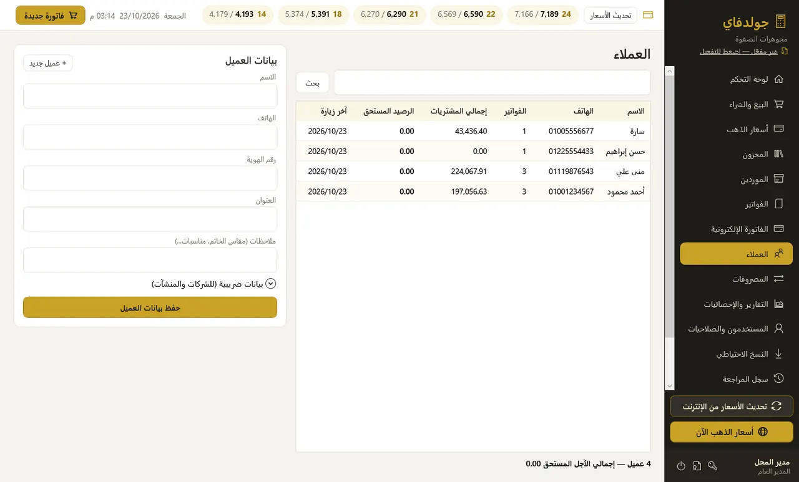The height and width of the screenshot is (482, 799).
Task: Click أسعار الذهب الآن button
Action: 732,431
